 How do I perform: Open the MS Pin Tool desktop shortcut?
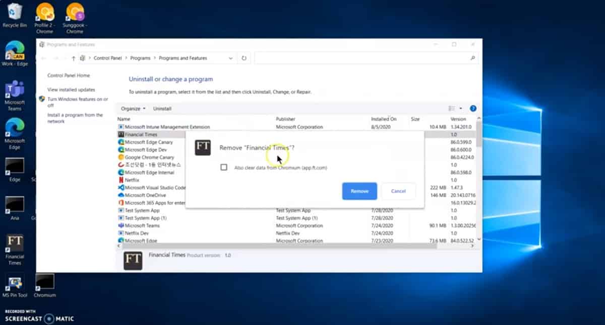[15, 286]
